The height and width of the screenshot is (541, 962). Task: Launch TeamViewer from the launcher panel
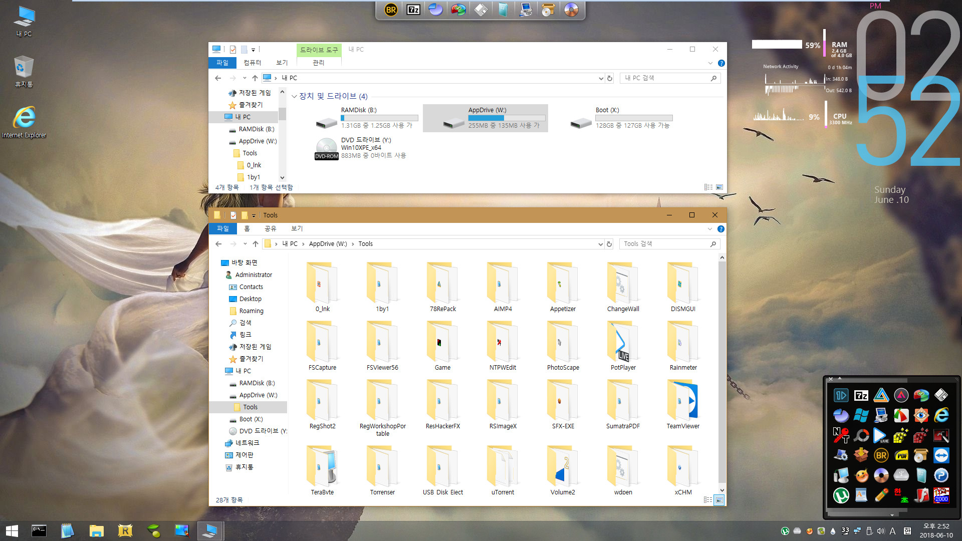pos(941,455)
